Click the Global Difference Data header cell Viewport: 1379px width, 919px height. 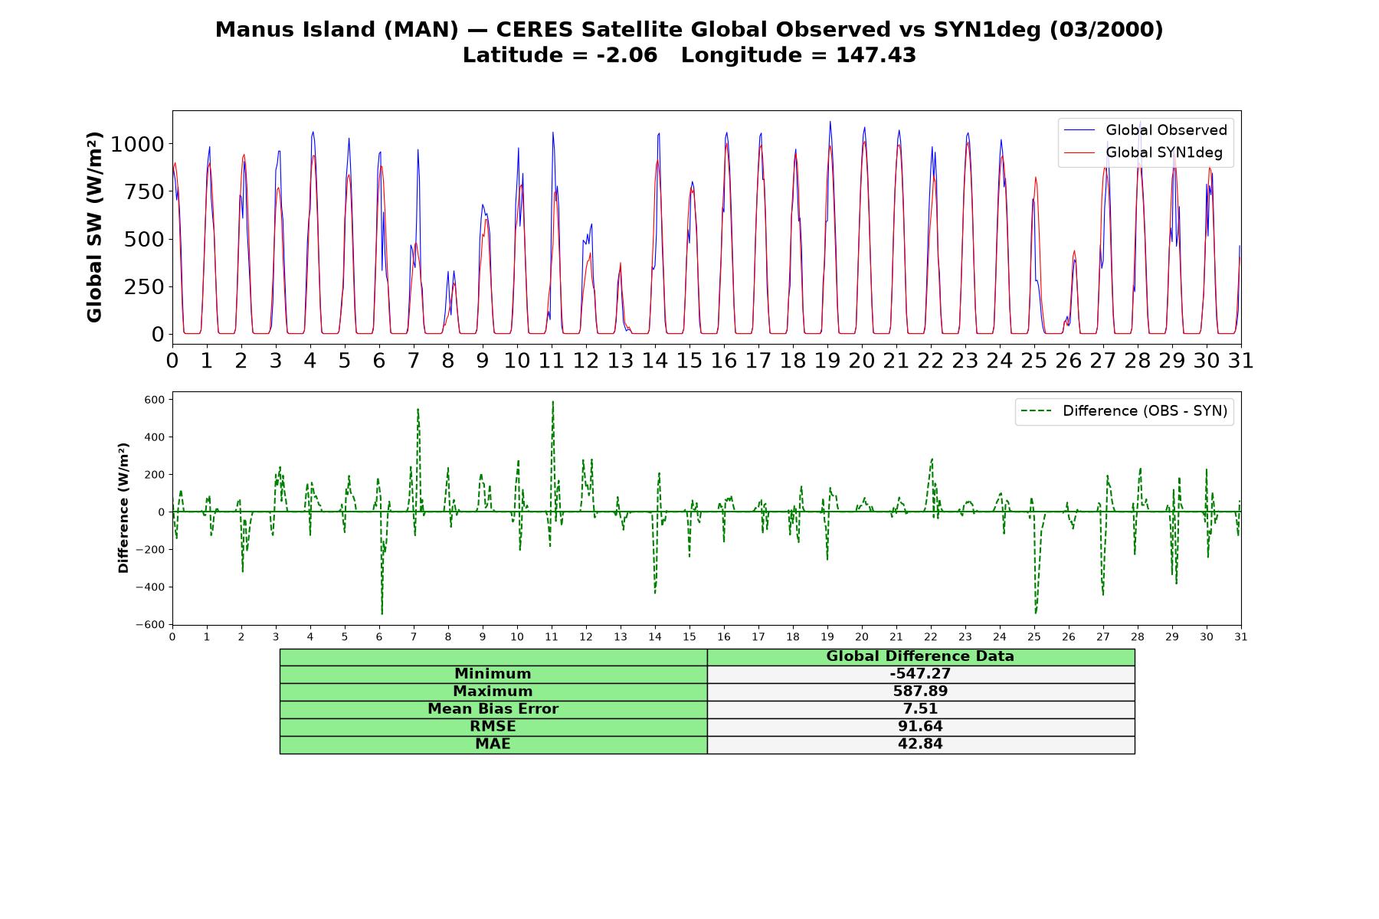pos(920,657)
